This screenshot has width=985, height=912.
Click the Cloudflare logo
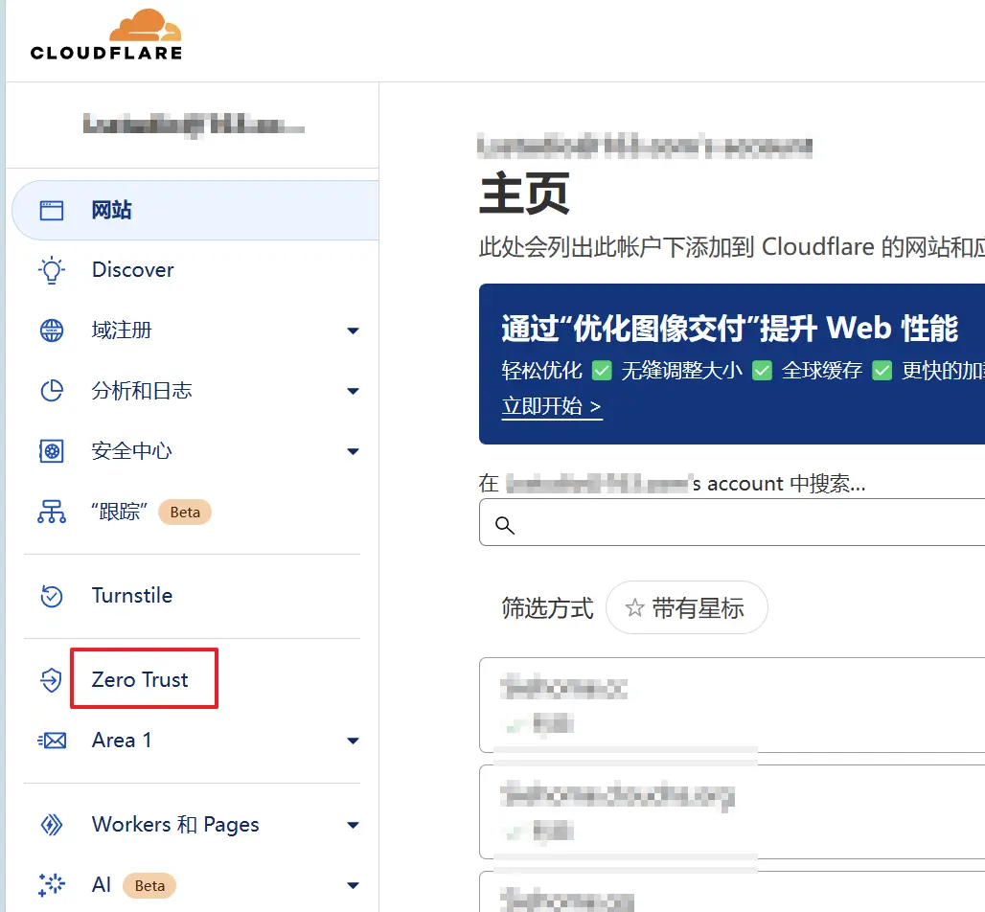pyautogui.click(x=106, y=34)
